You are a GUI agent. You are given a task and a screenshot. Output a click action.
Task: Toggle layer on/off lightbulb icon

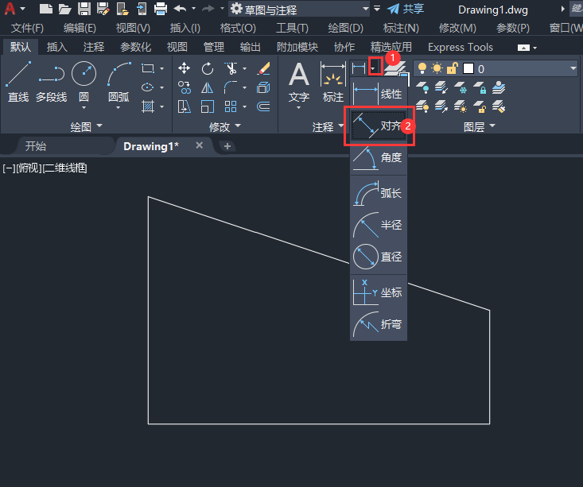coord(422,69)
